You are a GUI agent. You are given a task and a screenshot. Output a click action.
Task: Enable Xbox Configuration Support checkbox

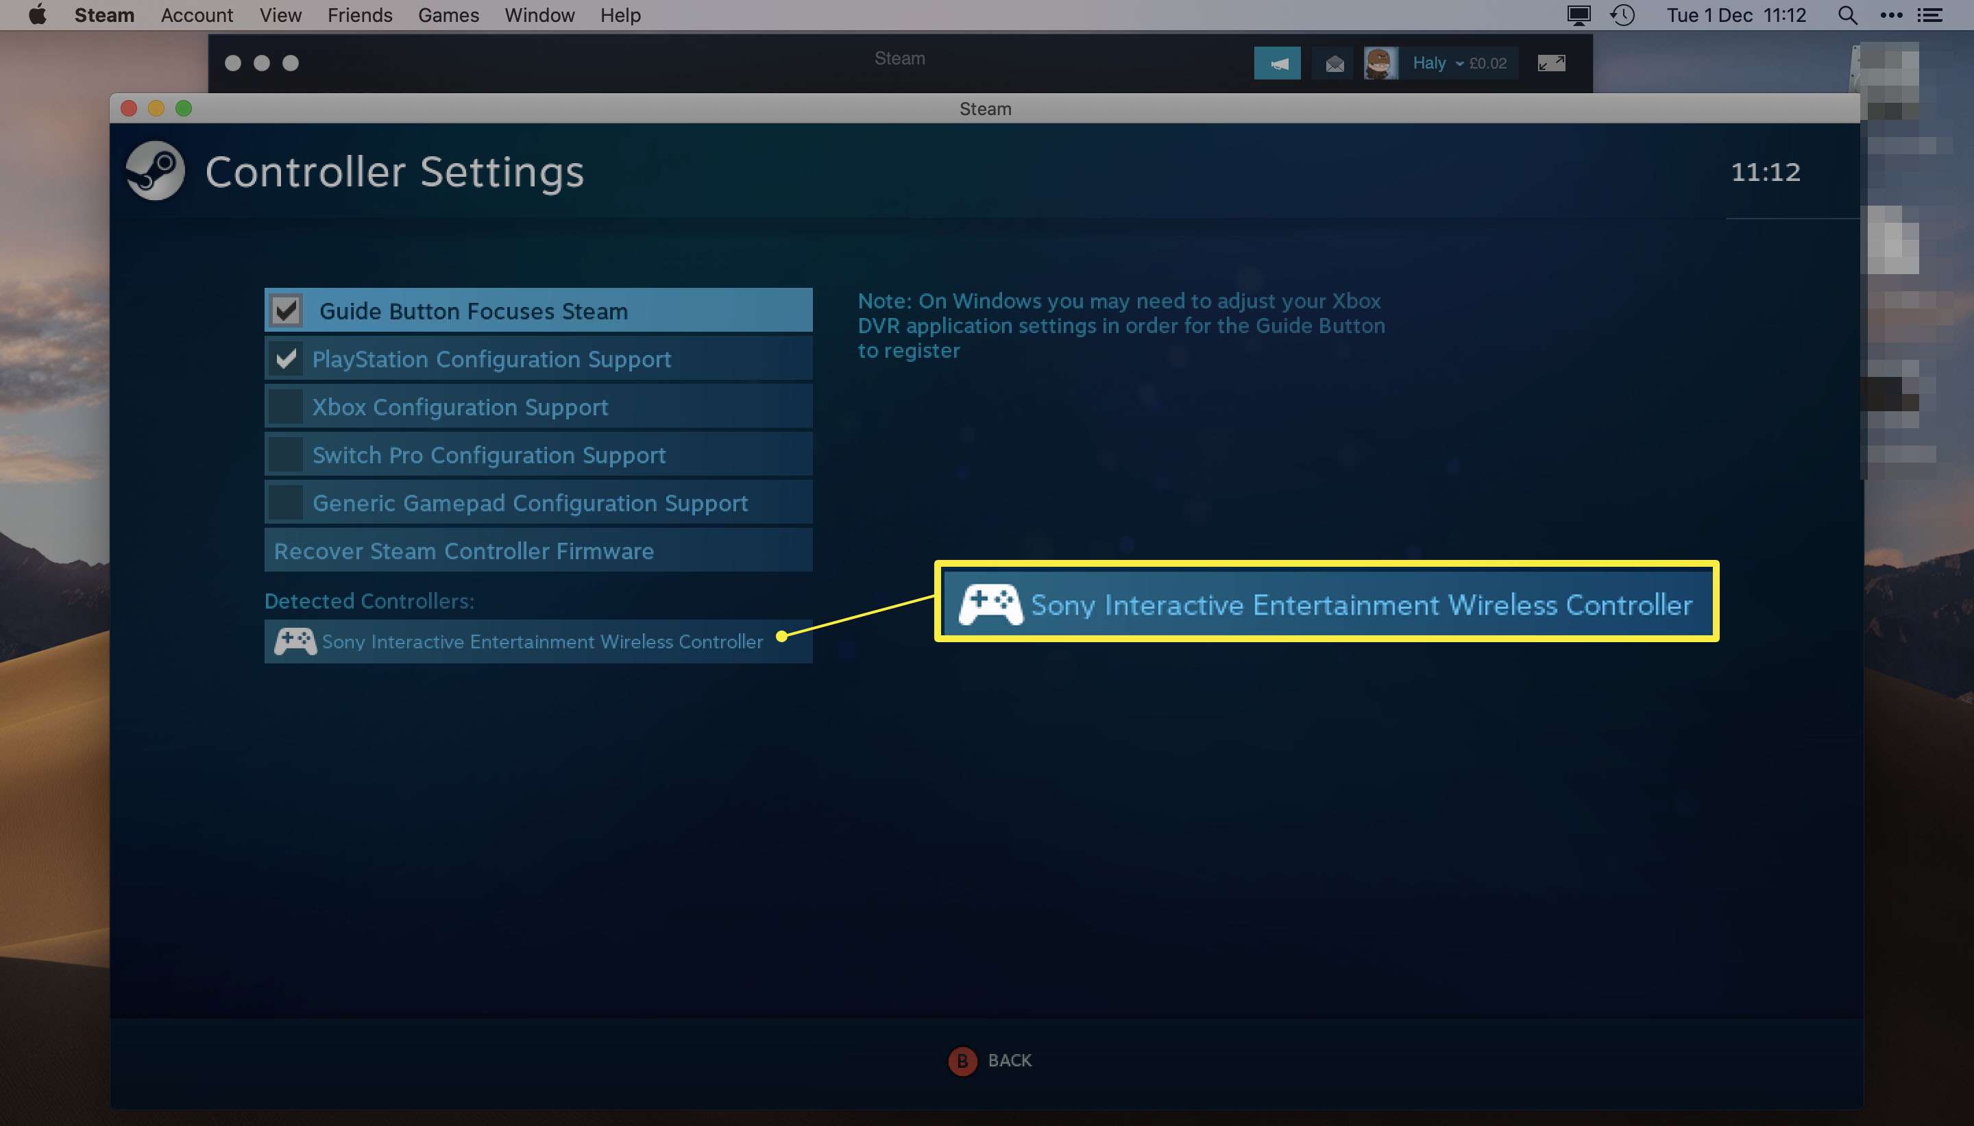click(286, 406)
